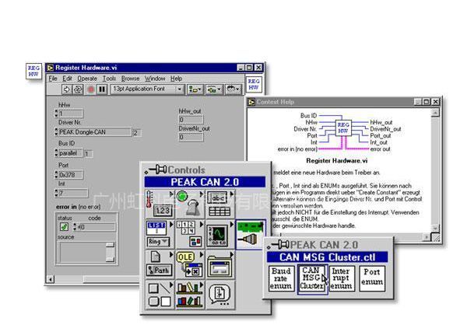Open the Browse menu

coord(130,79)
